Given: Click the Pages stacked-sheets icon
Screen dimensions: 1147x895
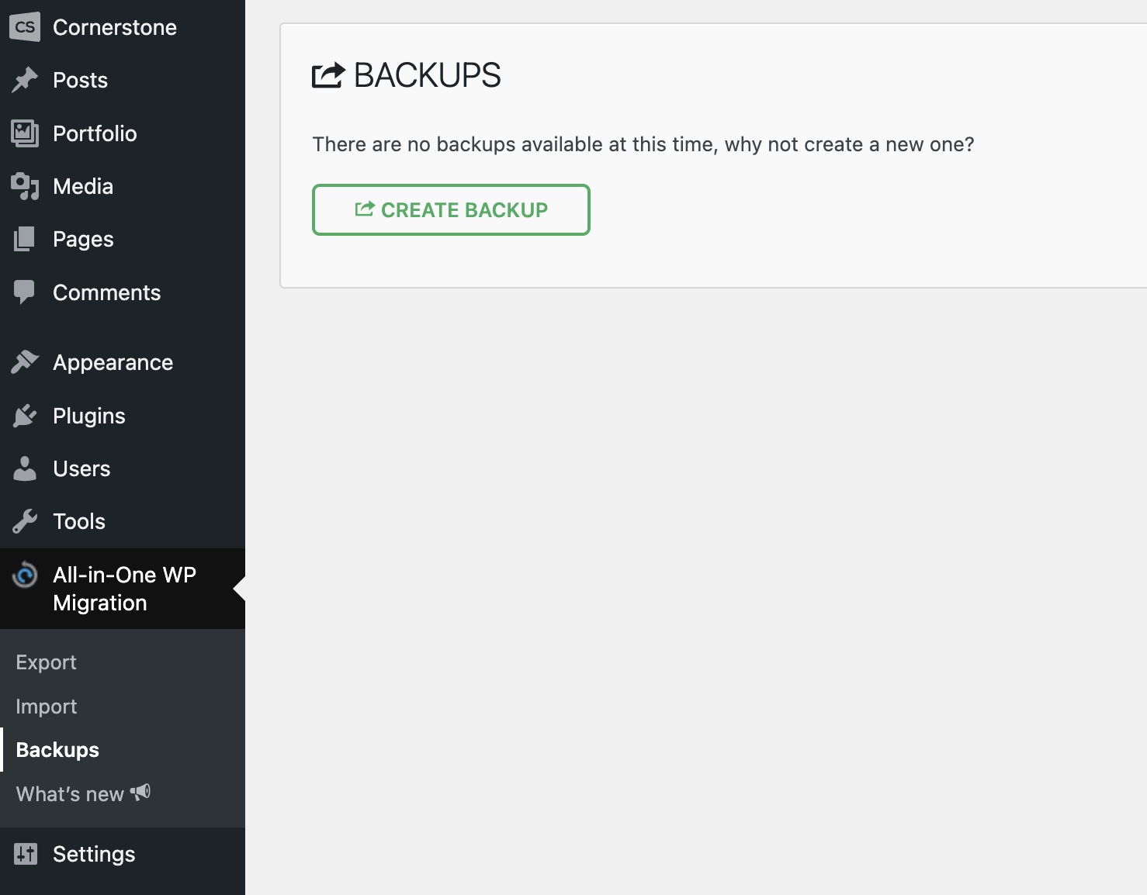Looking at the screenshot, I should click(25, 239).
